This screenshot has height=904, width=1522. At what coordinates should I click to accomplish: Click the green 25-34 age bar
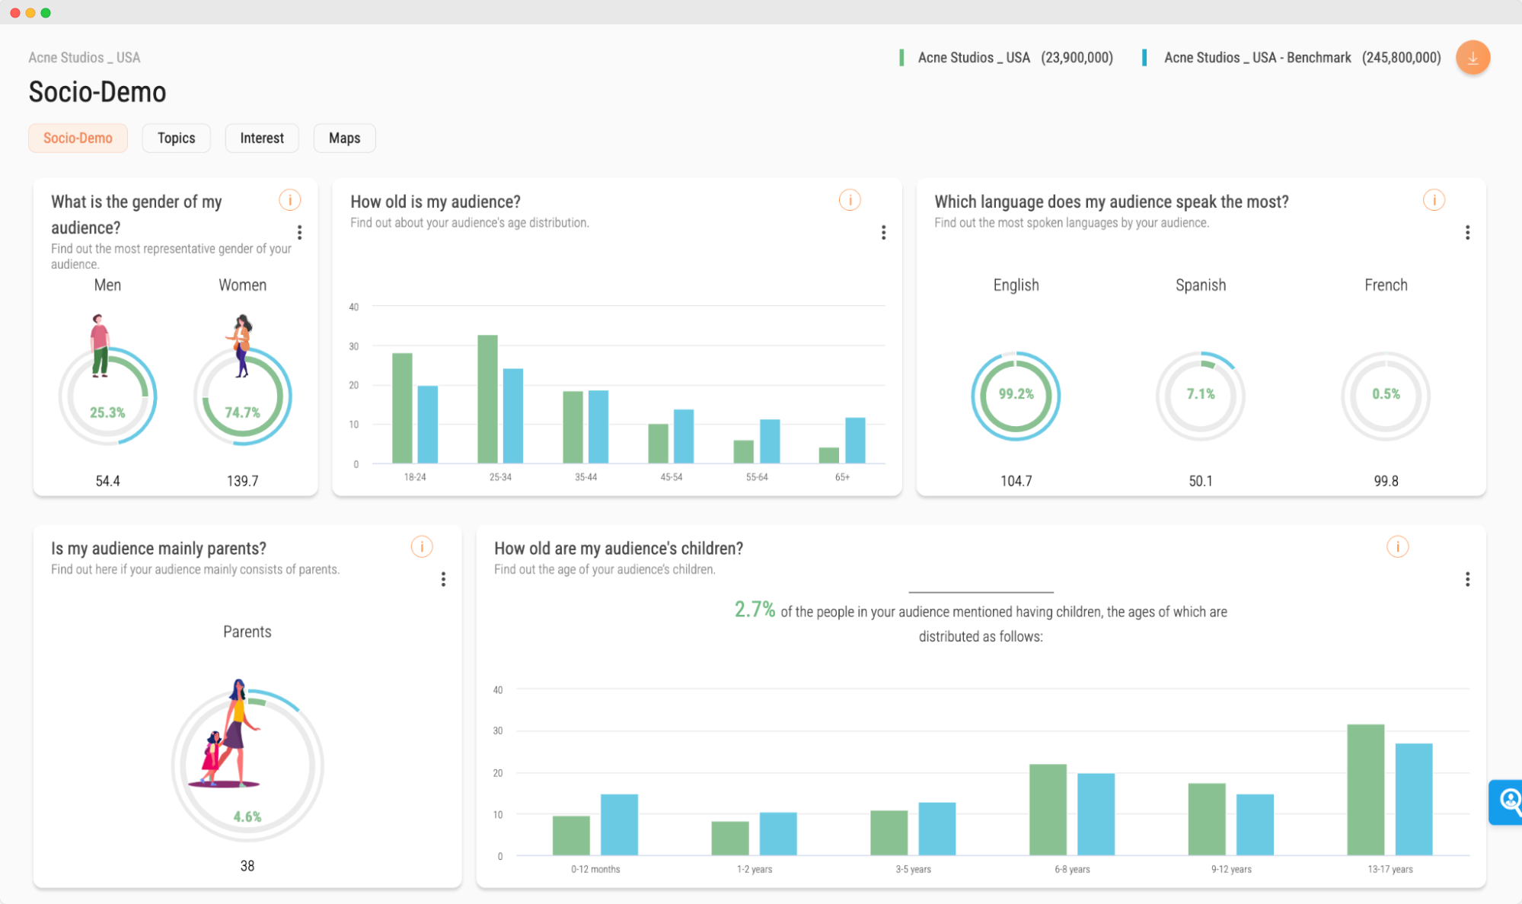[x=487, y=399]
